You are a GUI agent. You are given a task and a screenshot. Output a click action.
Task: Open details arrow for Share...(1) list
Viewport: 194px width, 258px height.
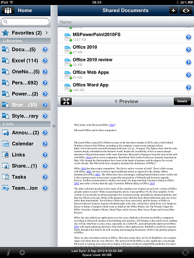coord(45,166)
